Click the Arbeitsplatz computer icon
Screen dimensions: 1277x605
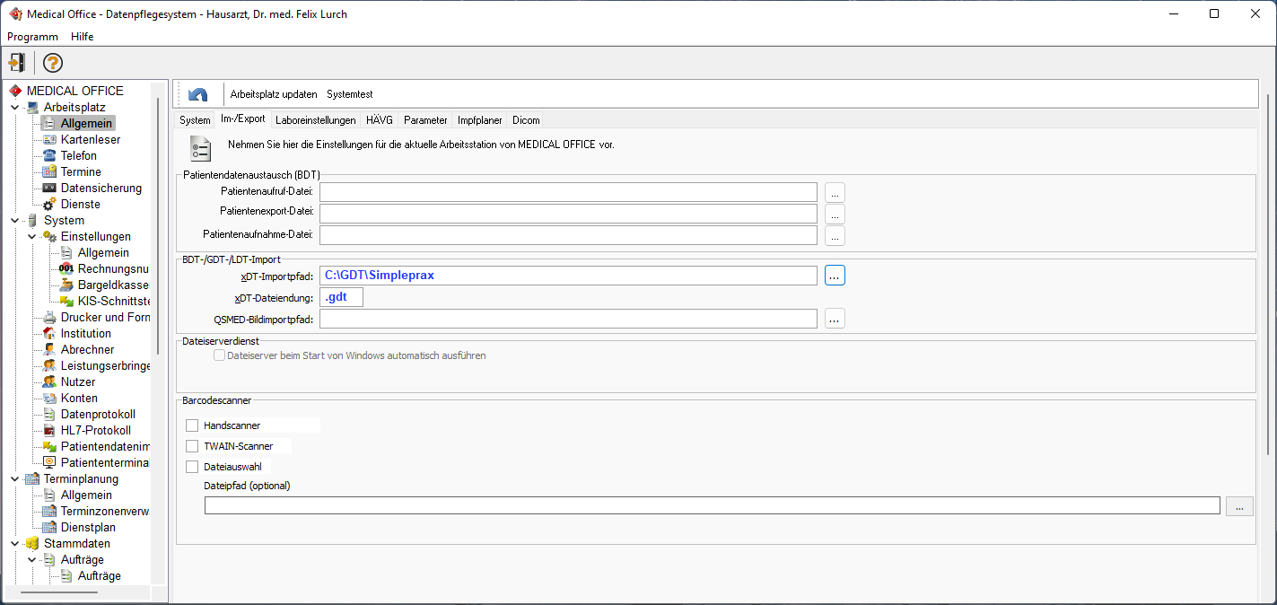tap(33, 107)
